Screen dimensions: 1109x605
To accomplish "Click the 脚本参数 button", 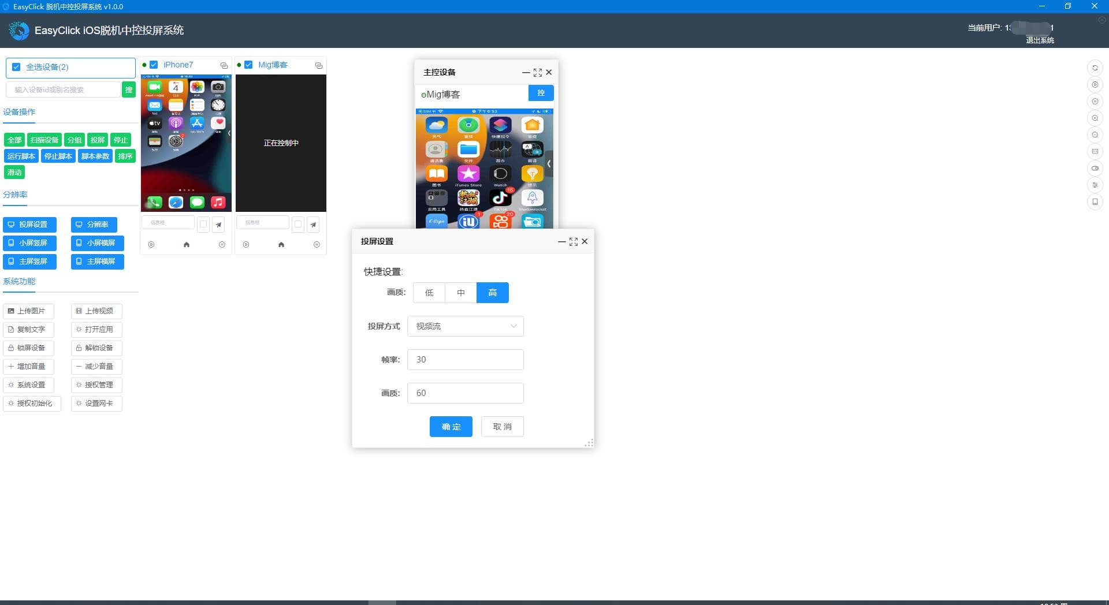I will point(95,156).
